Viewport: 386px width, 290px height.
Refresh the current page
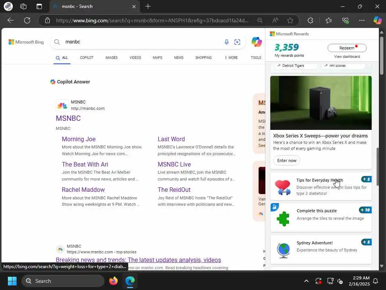[27, 20]
